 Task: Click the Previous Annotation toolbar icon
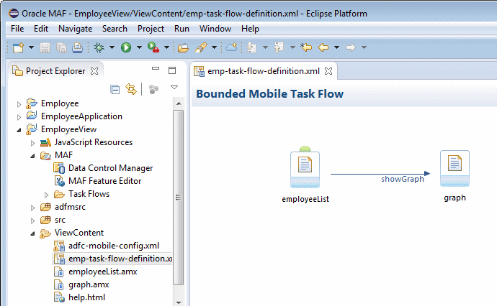click(279, 47)
